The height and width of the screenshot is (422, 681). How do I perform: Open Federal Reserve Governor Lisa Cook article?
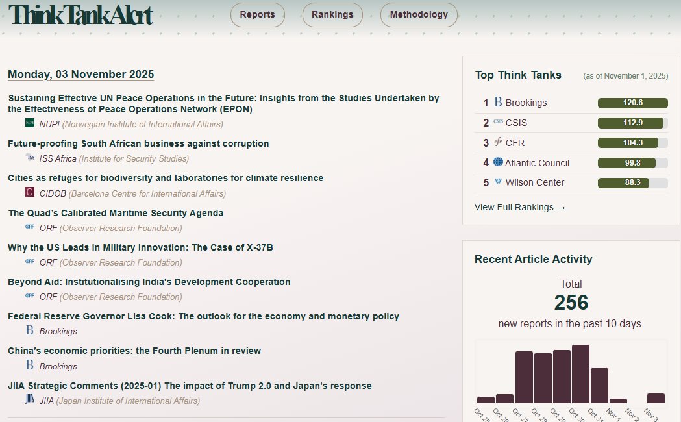click(x=203, y=317)
